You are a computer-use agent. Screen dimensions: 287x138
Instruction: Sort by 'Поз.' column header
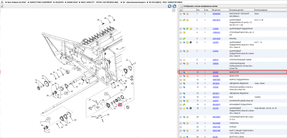(199, 10)
